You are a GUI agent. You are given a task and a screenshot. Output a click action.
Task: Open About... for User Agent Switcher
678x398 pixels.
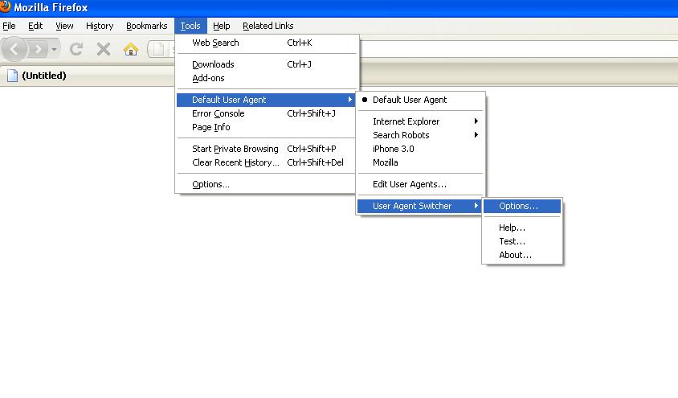click(522, 256)
